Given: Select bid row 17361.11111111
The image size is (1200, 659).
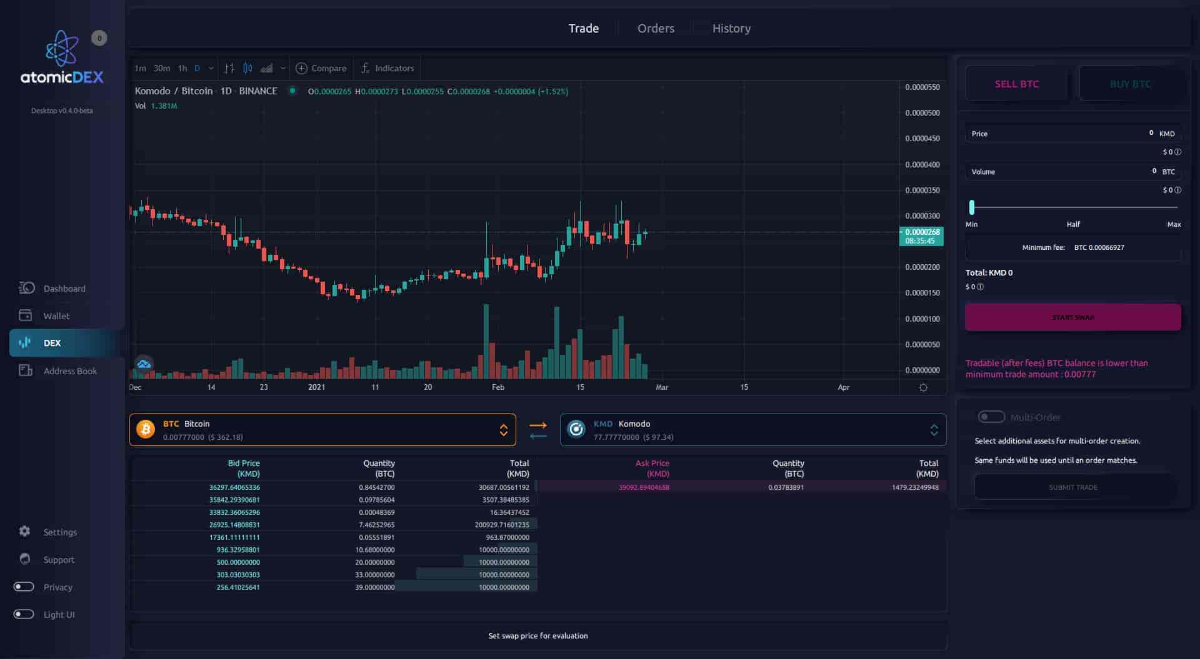Looking at the screenshot, I should (334, 537).
